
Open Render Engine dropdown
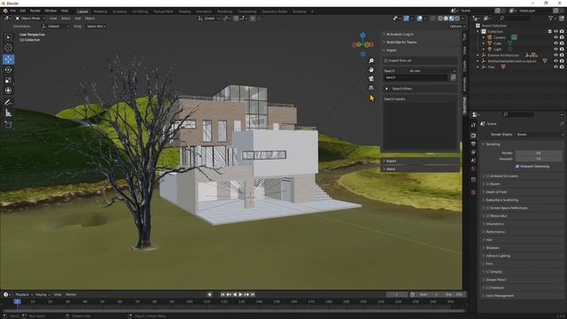(x=540, y=135)
